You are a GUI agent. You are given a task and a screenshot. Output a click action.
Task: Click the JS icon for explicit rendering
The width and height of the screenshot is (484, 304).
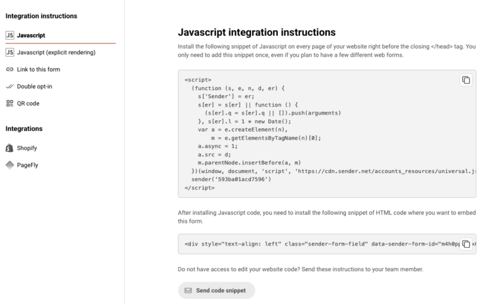point(9,52)
